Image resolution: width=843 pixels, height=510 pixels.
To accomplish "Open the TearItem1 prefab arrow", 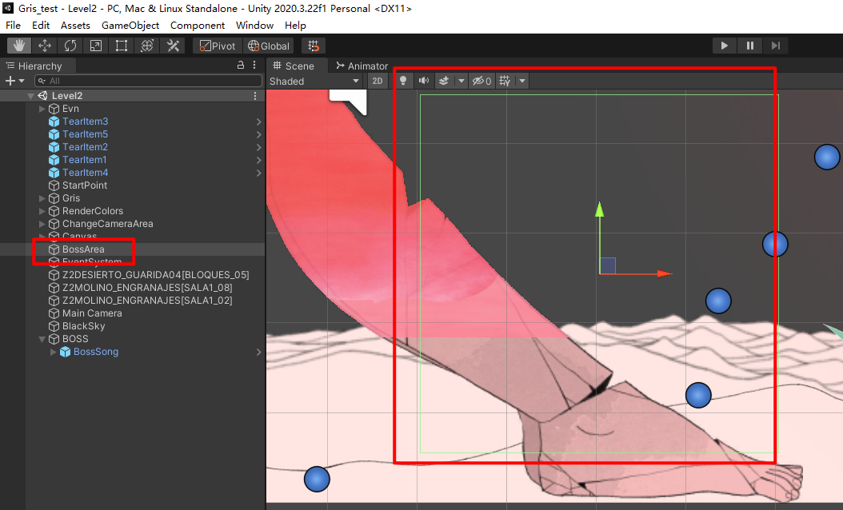I will 258,160.
